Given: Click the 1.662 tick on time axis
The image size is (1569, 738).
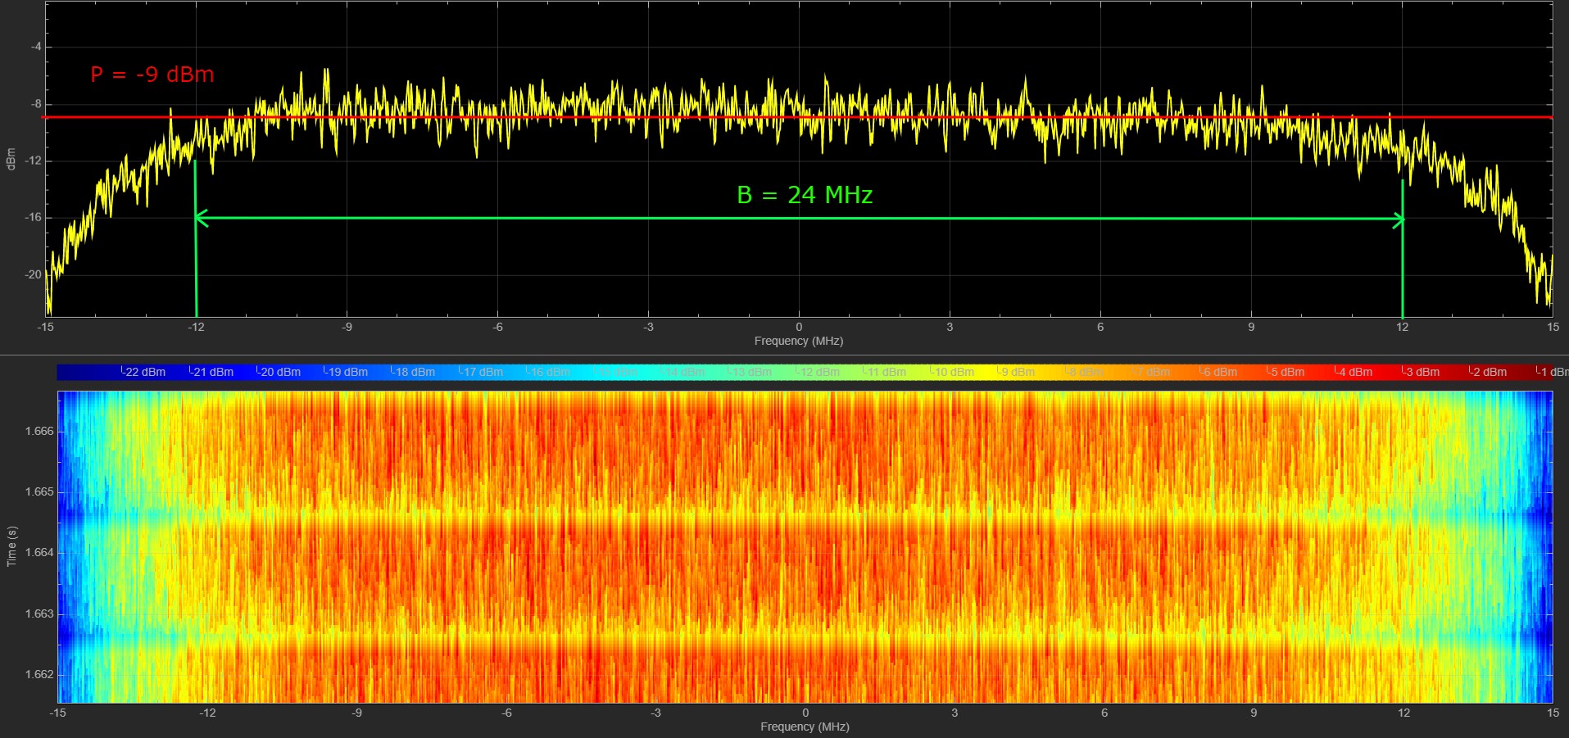Looking at the screenshot, I should (39, 675).
